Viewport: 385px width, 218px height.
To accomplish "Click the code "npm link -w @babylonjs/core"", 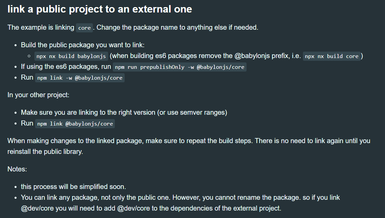I will click(x=80, y=78).
